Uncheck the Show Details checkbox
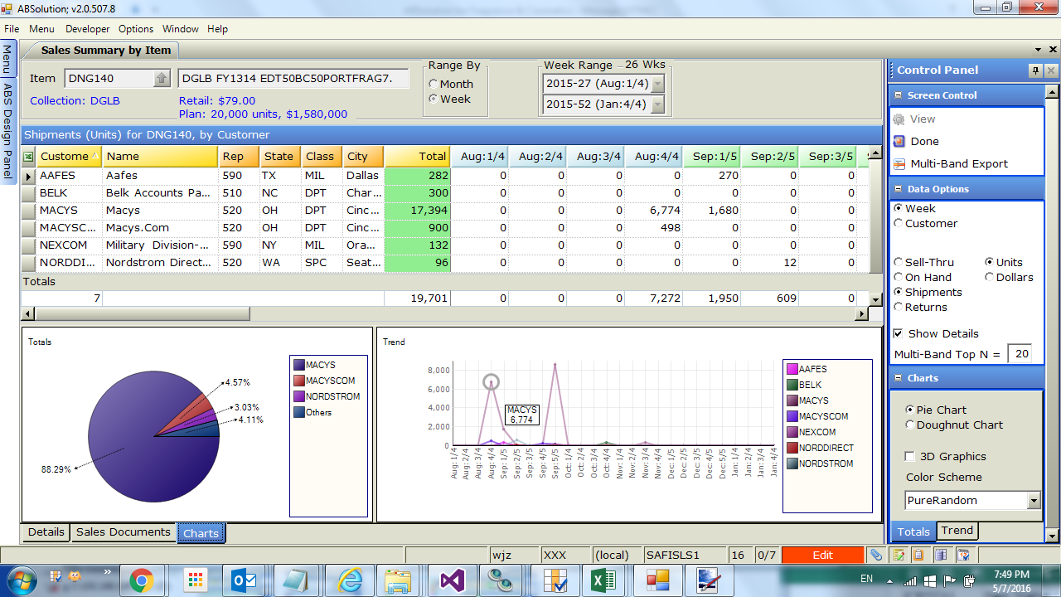 pyautogui.click(x=899, y=333)
